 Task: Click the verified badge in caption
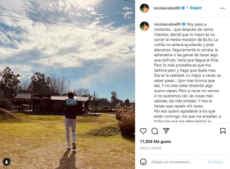coord(184,24)
